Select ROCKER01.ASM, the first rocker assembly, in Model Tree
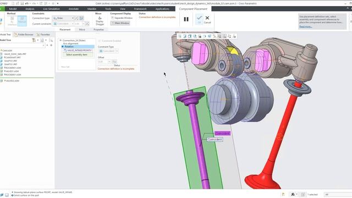The height and width of the screenshot is (198, 352). click(x=13, y=68)
